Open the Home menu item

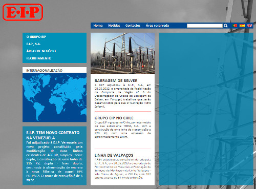pyautogui.click(x=98, y=26)
